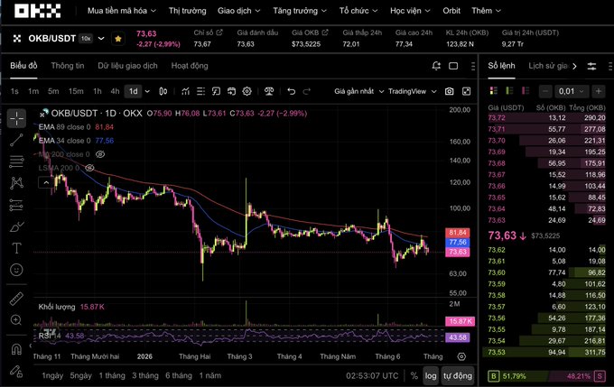Select the trend line drawing tool
The height and width of the screenshot is (387, 614).
pos(16,140)
